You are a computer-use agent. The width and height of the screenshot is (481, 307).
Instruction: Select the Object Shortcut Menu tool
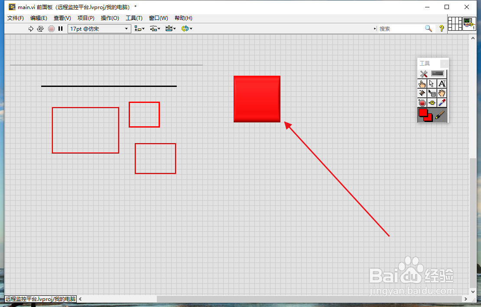[432, 93]
